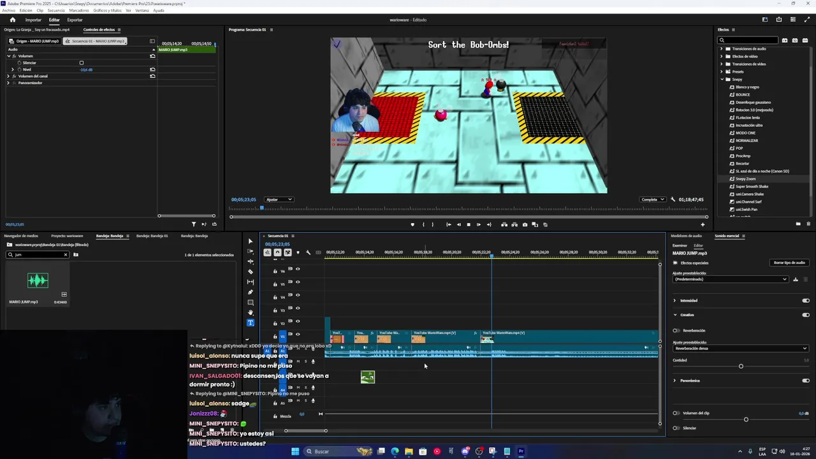Image resolution: width=816 pixels, height=459 pixels.
Task: Open Archivo menu
Action: point(8,11)
